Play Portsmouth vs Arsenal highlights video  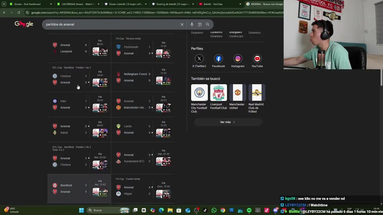tap(163, 53)
